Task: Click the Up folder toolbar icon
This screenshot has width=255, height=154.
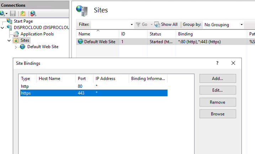Action: (23, 13)
